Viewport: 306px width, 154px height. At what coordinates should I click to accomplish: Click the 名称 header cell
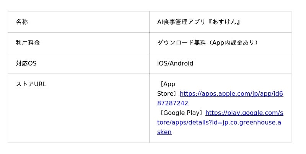22,22
